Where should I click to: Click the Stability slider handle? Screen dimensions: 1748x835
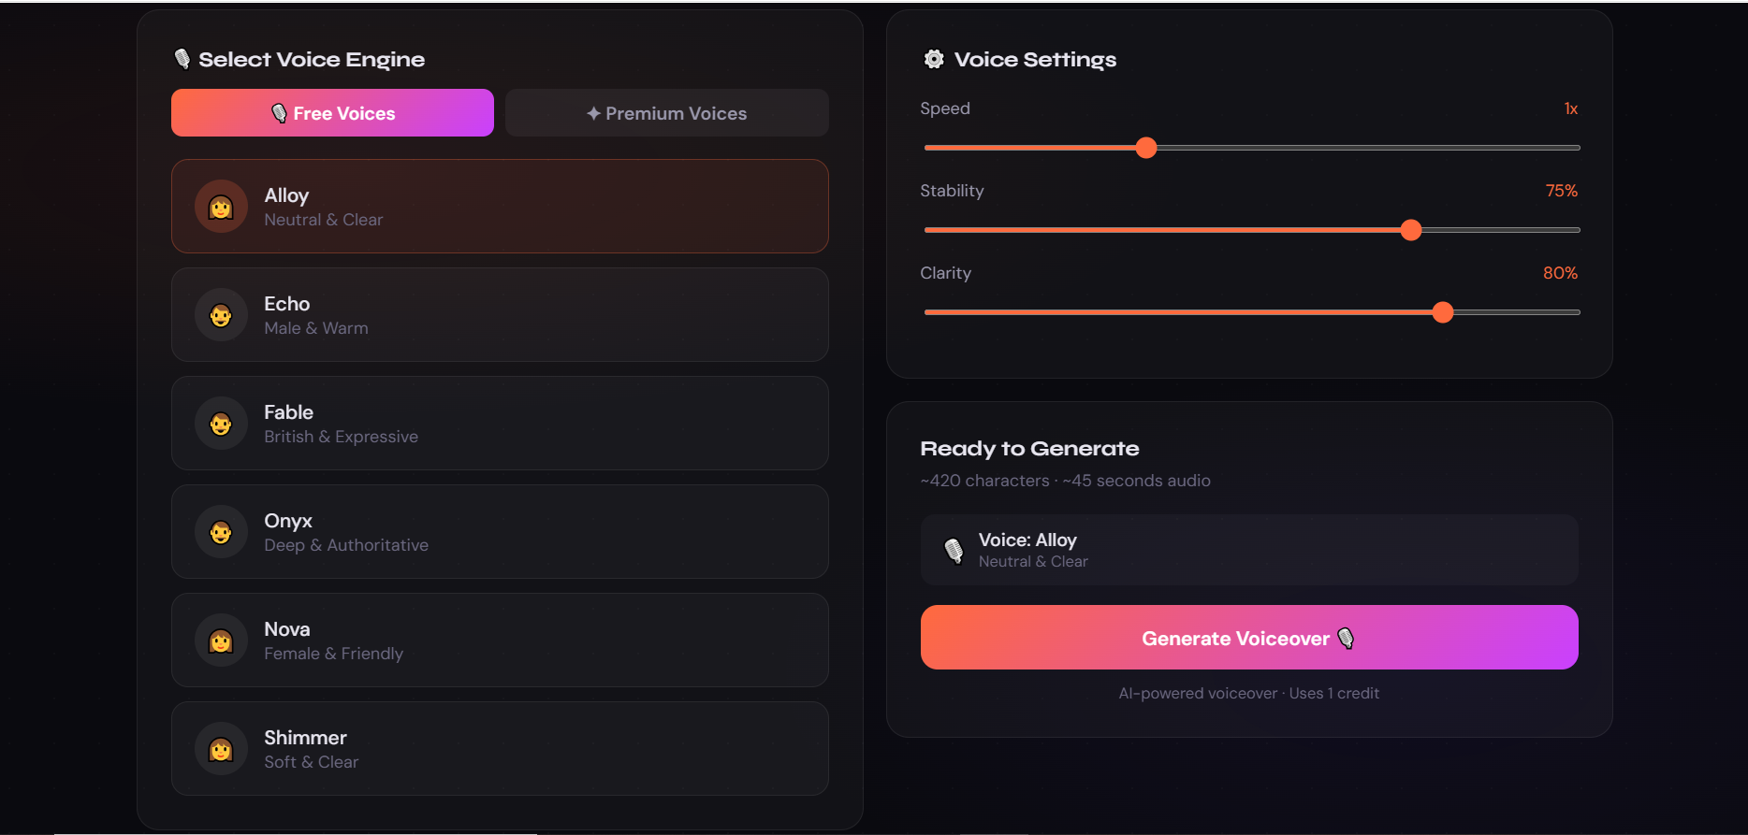[x=1411, y=229]
